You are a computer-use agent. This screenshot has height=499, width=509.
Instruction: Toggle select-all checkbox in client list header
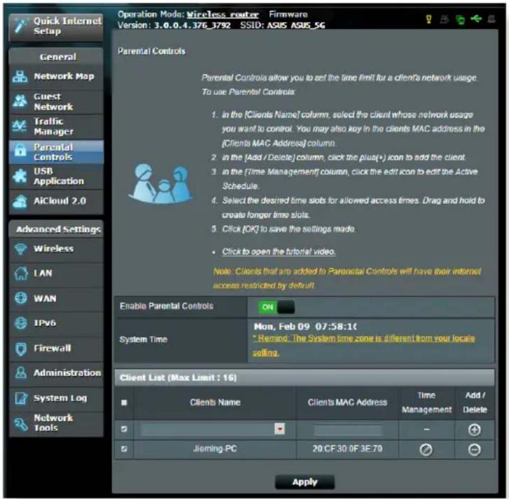(124, 403)
